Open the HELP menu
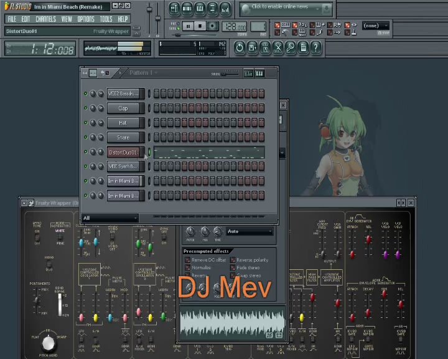 [x=123, y=19]
